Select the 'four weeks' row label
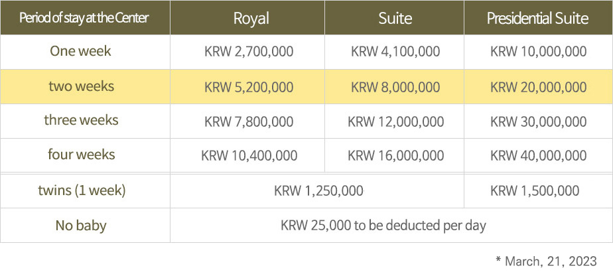The image size is (613, 280). pos(81,155)
